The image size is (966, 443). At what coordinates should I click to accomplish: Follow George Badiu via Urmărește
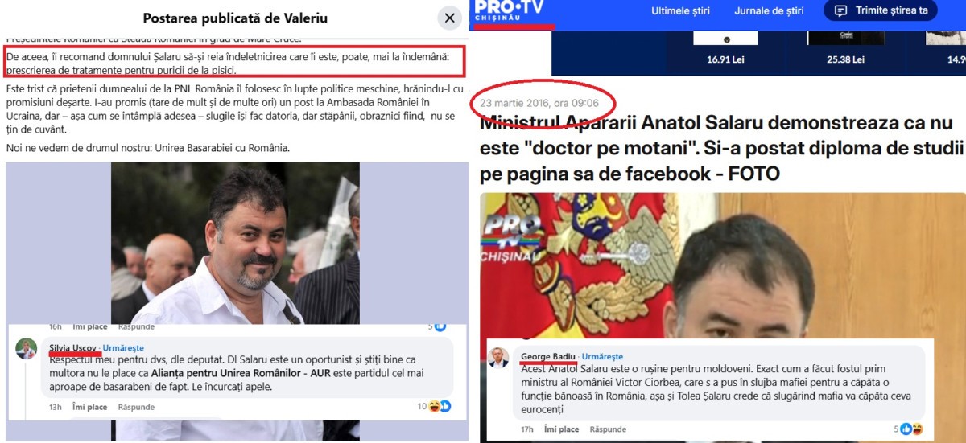pyautogui.click(x=602, y=356)
